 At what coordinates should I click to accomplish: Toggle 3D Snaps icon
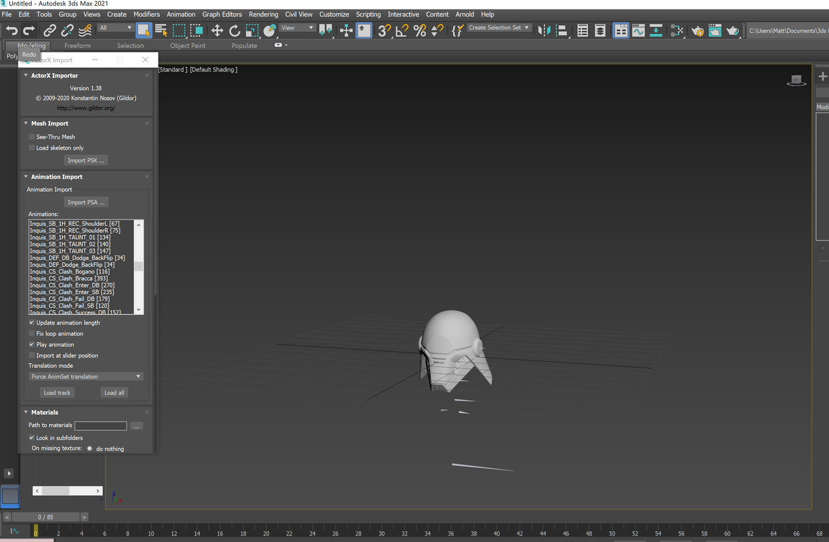385,30
